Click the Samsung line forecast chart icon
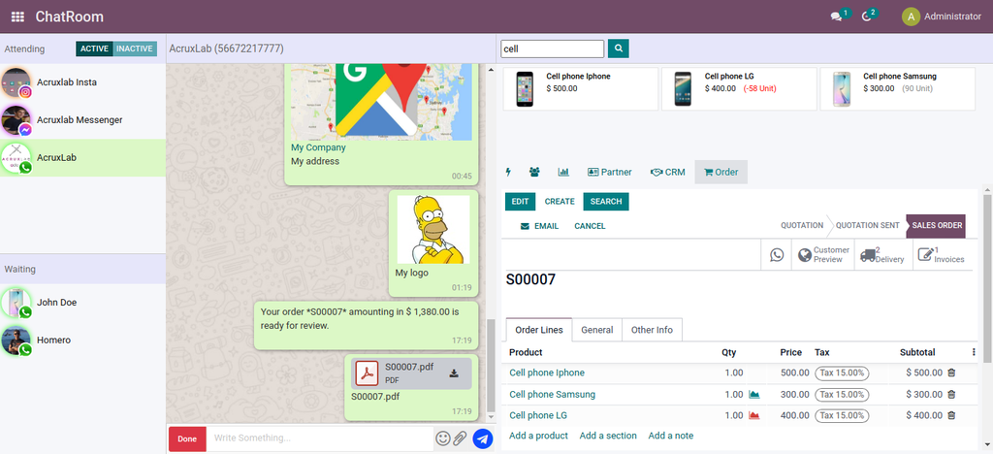This screenshot has height=454, width=993. click(x=754, y=395)
